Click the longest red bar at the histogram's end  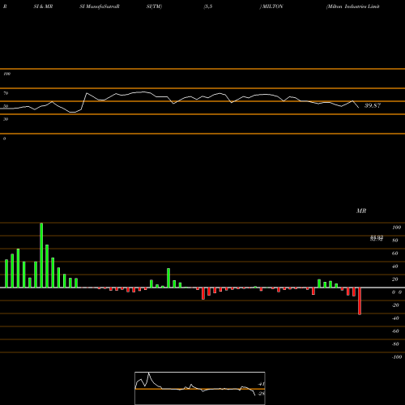pyautogui.click(x=360, y=301)
